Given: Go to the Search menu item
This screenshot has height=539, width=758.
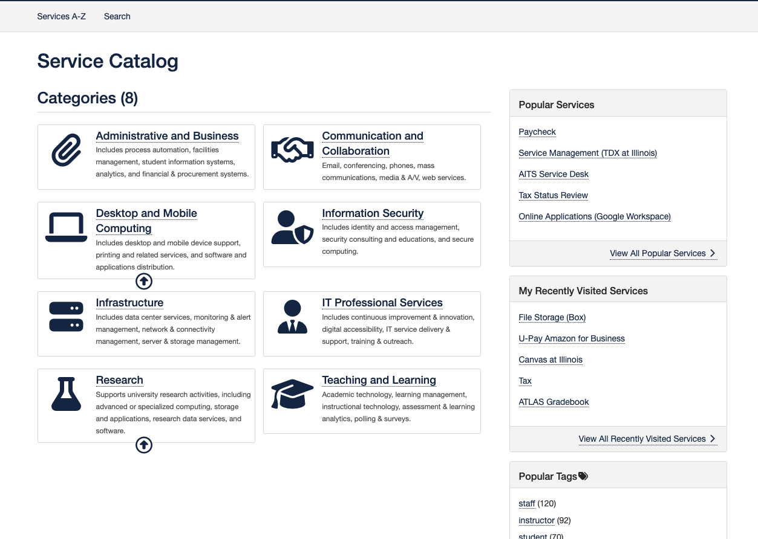Looking at the screenshot, I should (117, 16).
